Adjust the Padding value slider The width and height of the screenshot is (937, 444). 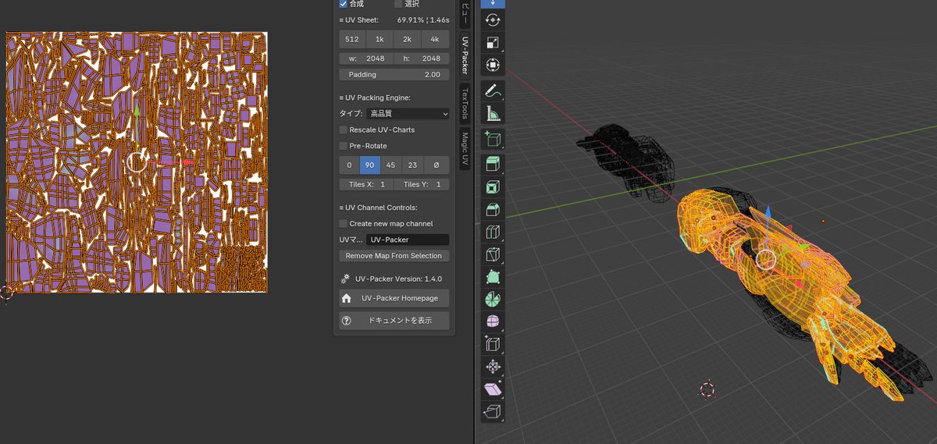[394, 75]
